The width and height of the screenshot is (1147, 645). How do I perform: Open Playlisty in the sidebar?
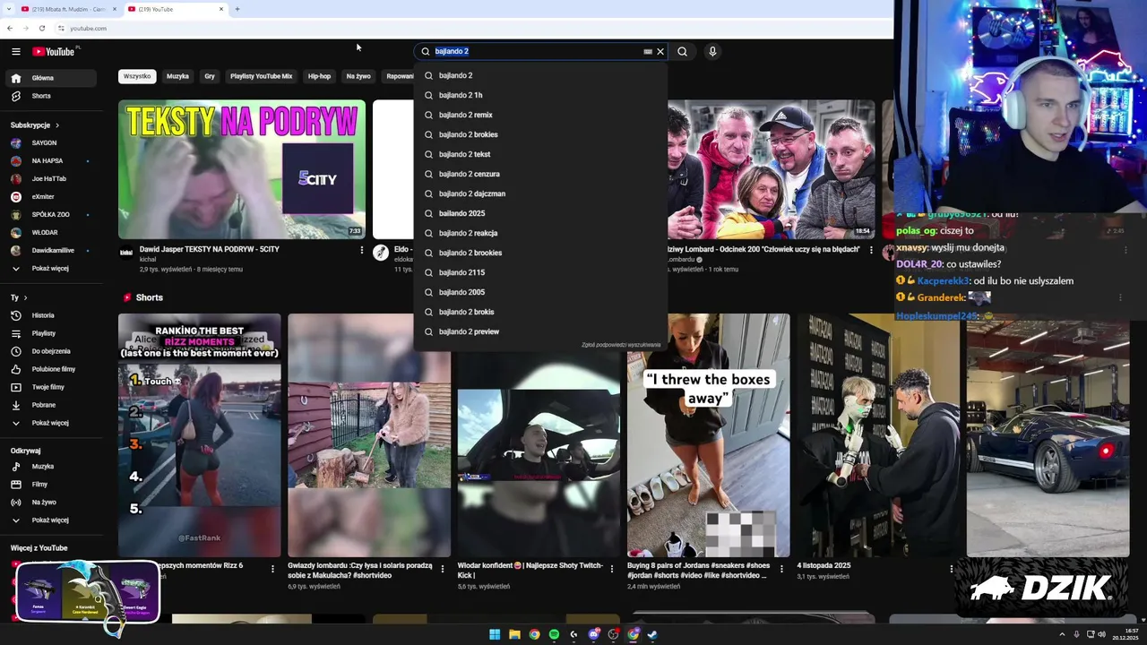(x=52, y=333)
